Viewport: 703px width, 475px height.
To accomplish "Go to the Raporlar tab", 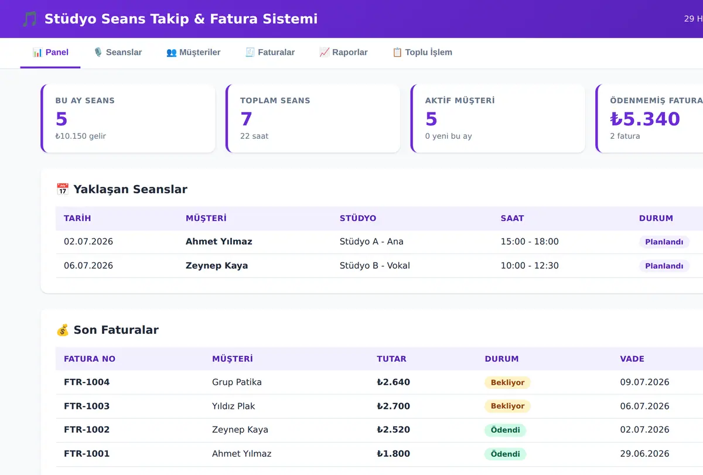I will pos(343,53).
